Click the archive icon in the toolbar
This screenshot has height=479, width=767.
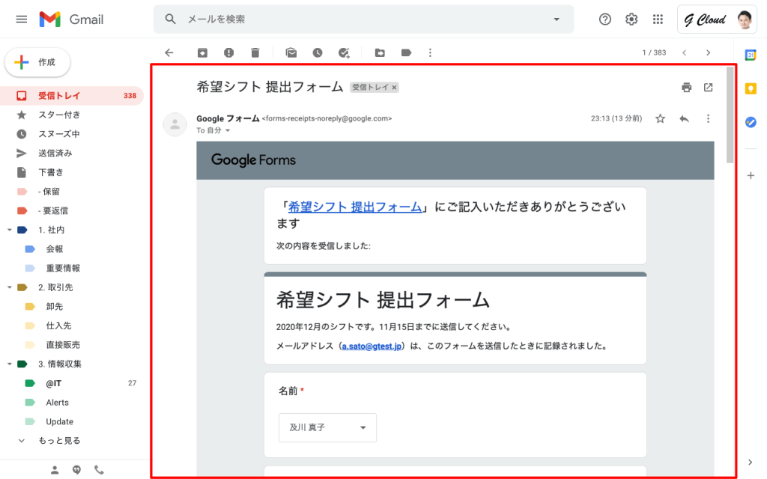coord(202,52)
